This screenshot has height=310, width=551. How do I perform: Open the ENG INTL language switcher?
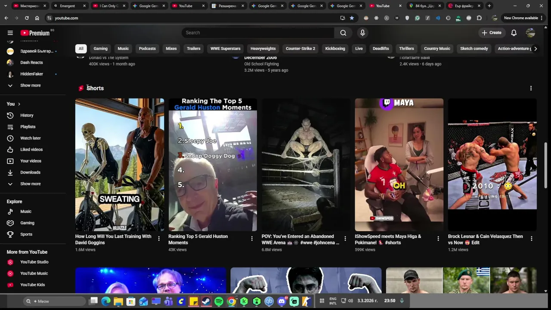(333, 301)
